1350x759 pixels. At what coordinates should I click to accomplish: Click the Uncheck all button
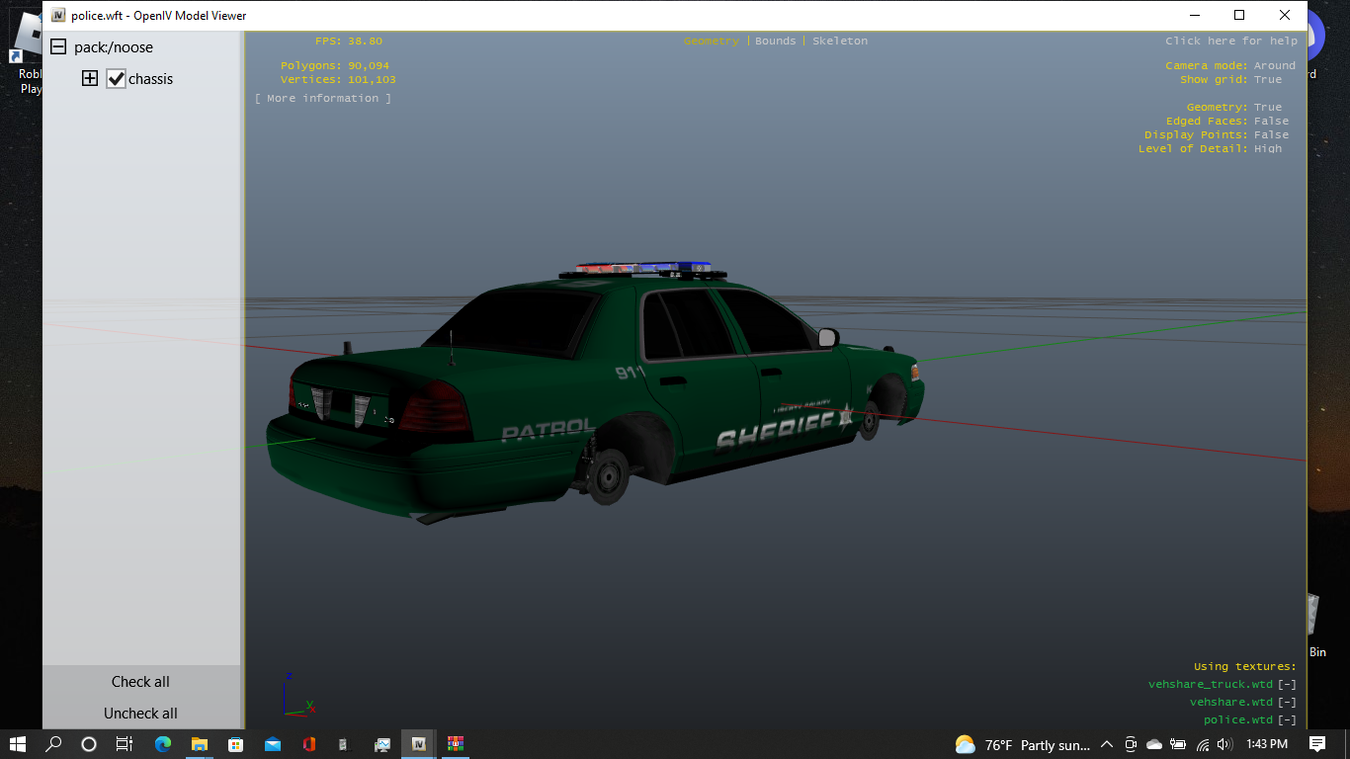pos(140,714)
